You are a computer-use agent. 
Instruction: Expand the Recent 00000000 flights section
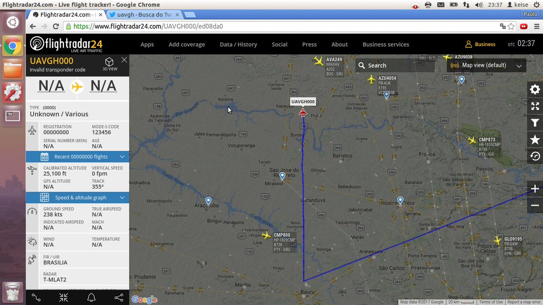(x=77, y=157)
